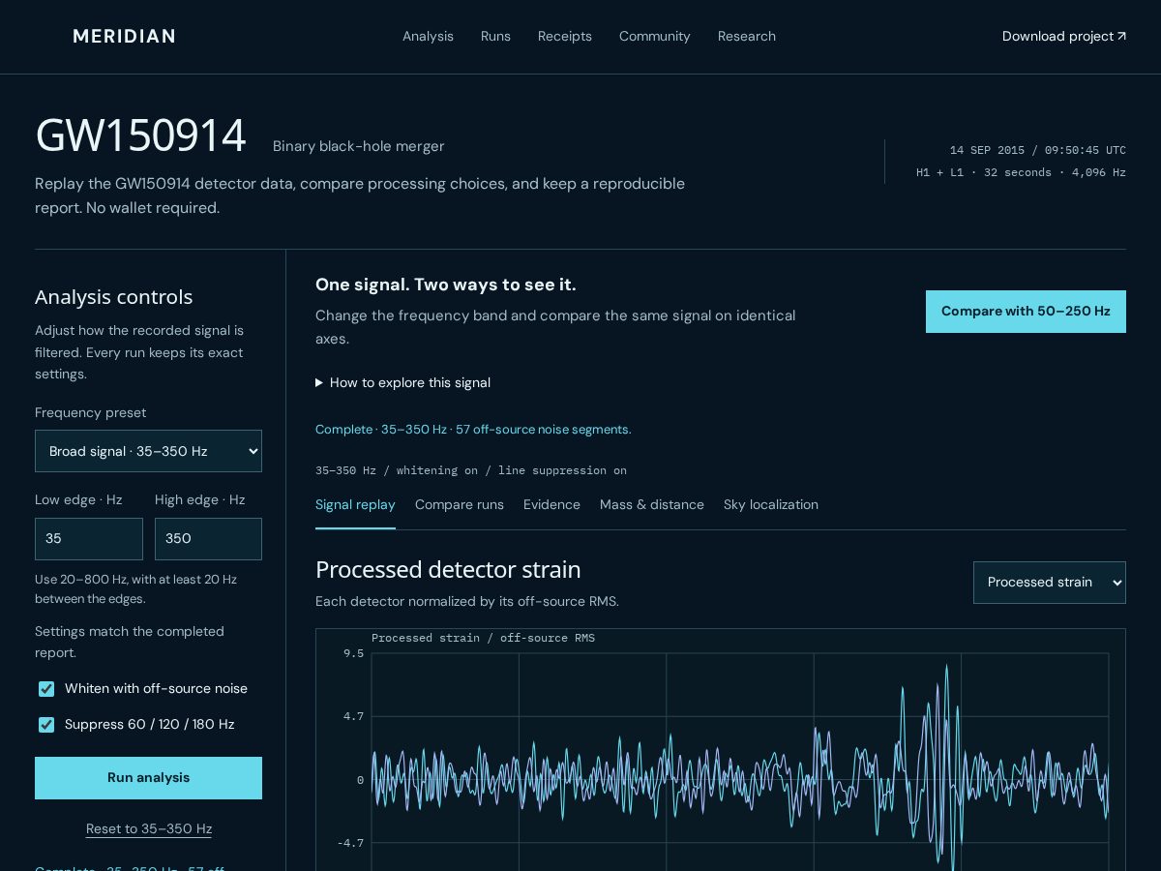Open the Analysis nav item
This screenshot has width=1161, height=871.
pyautogui.click(x=428, y=36)
